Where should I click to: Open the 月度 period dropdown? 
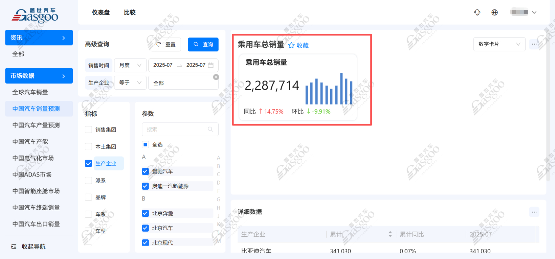click(130, 65)
